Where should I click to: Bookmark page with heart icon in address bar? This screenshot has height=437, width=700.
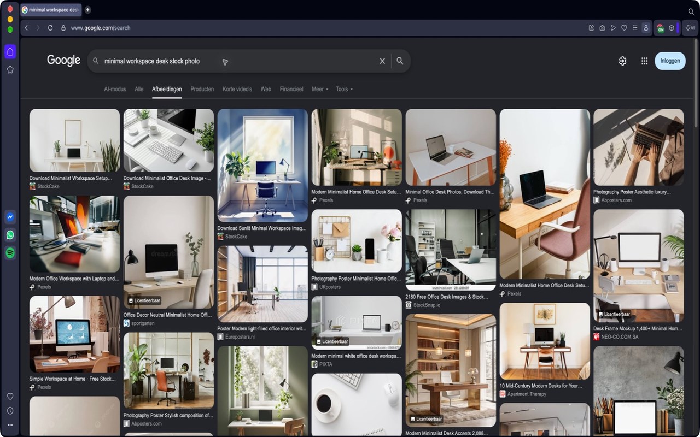click(x=624, y=28)
